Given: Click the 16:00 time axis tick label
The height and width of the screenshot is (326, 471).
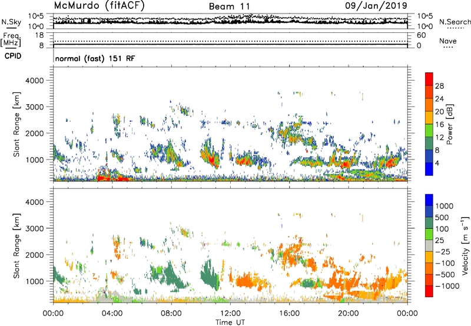Looking at the screenshot, I should pos(289,314).
